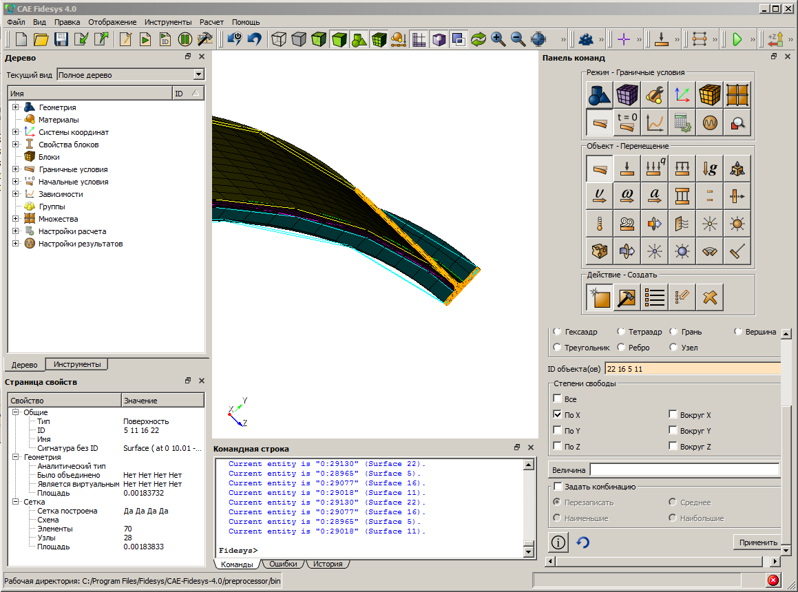798x592 pixels.
Task: Enable Задать комбинацию checkbox
Action: (x=557, y=486)
